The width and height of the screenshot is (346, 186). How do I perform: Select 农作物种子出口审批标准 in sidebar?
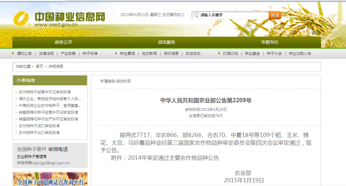tap(39, 133)
